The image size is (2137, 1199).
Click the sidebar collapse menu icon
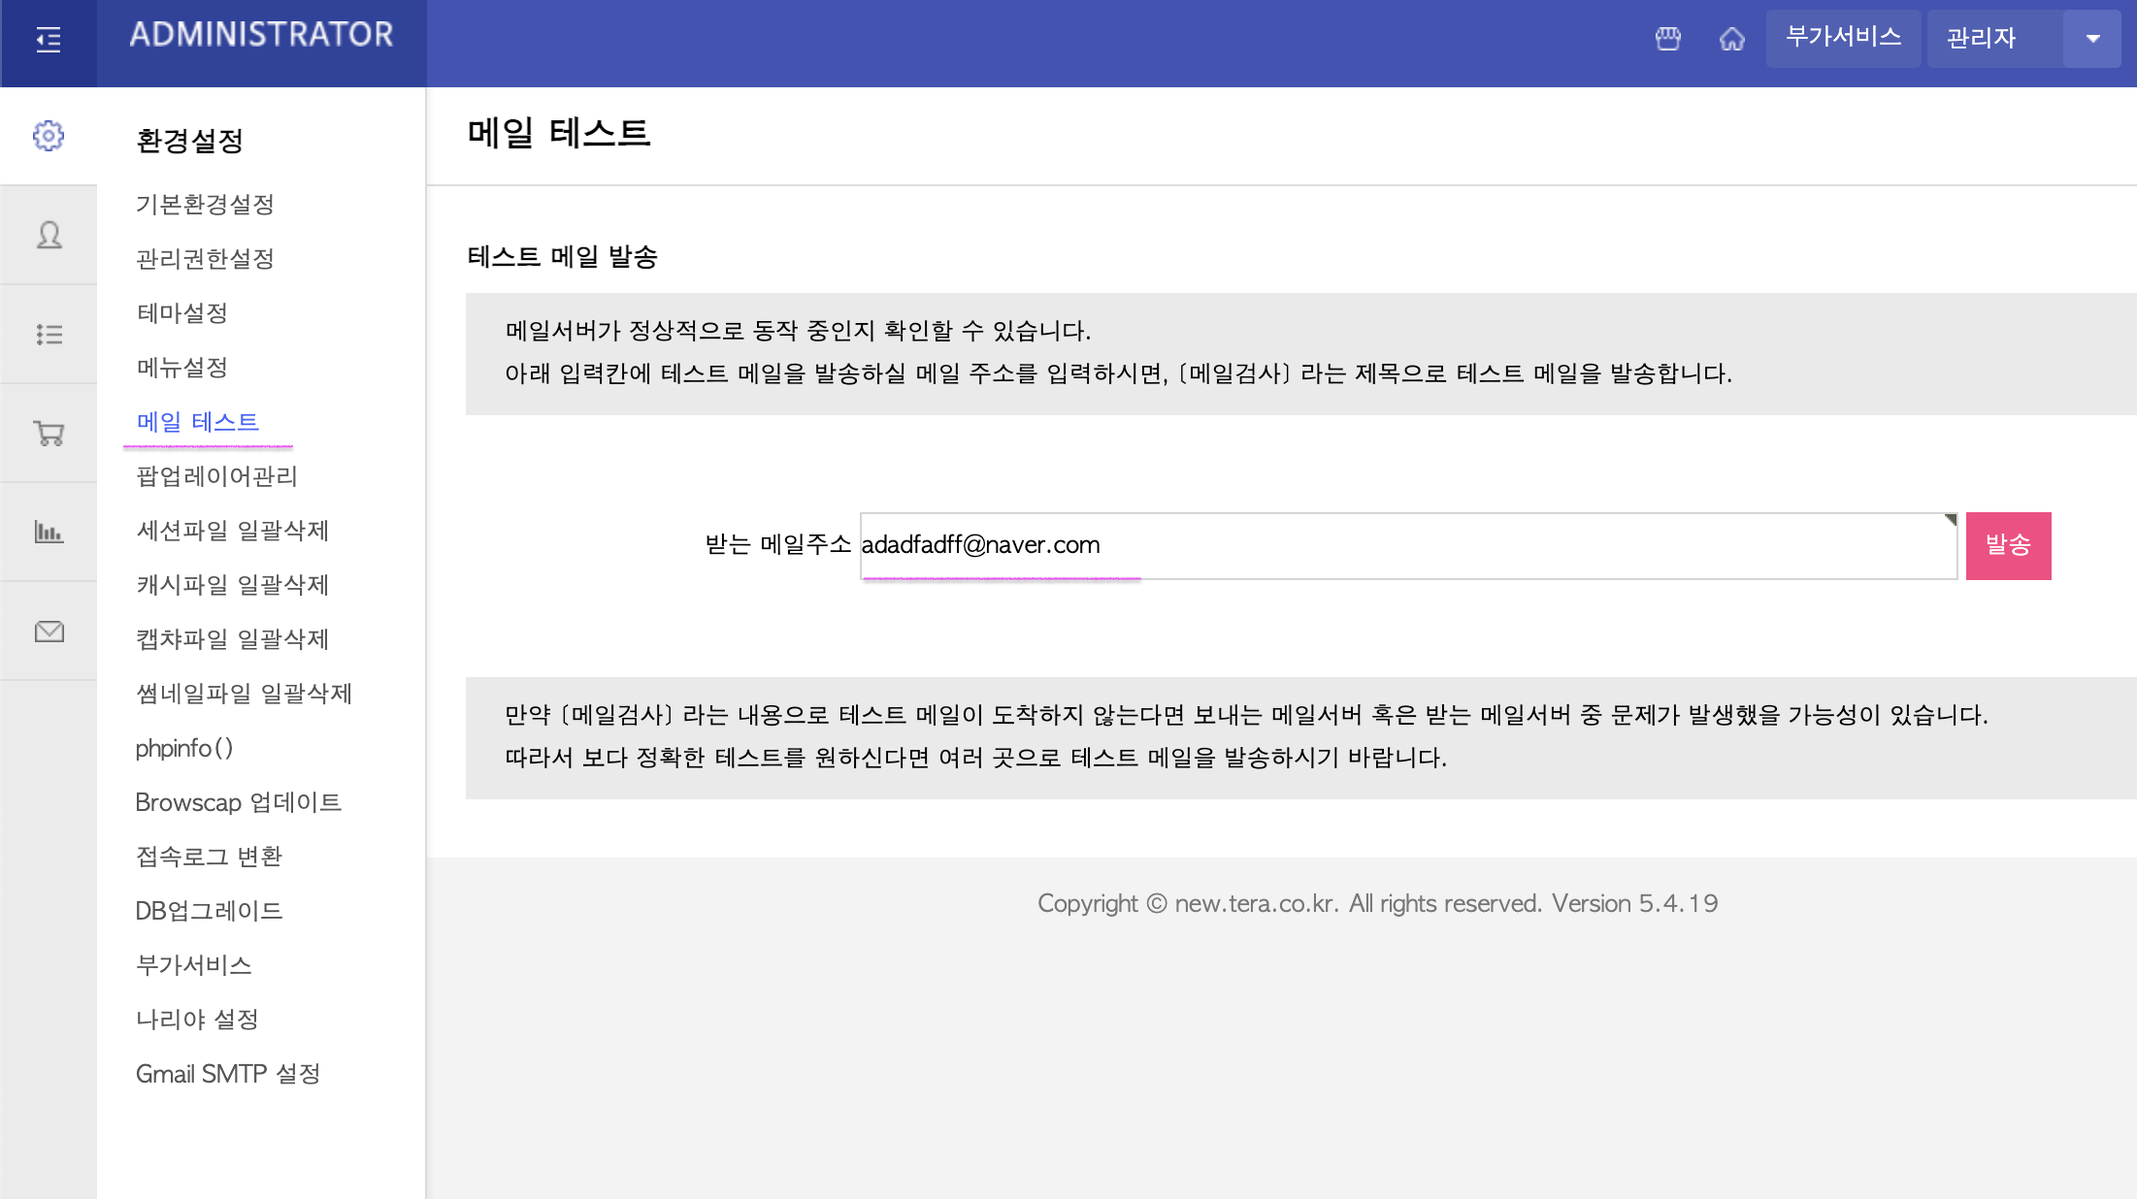[x=49, y=39]
